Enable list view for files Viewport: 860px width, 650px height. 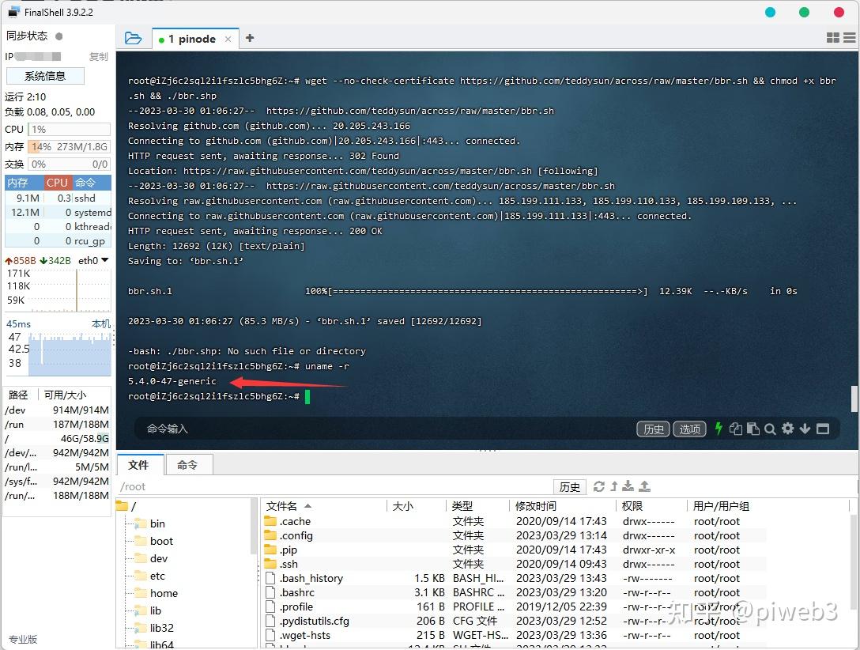(x=850, y=36)
